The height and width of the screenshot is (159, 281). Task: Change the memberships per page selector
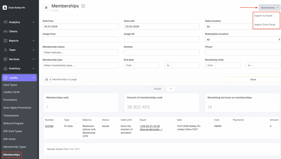pyautogui.click(x=47, y=80)
